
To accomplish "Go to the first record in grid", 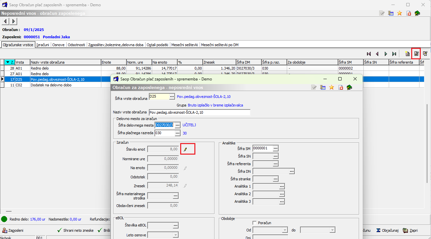I will [369, 54].
